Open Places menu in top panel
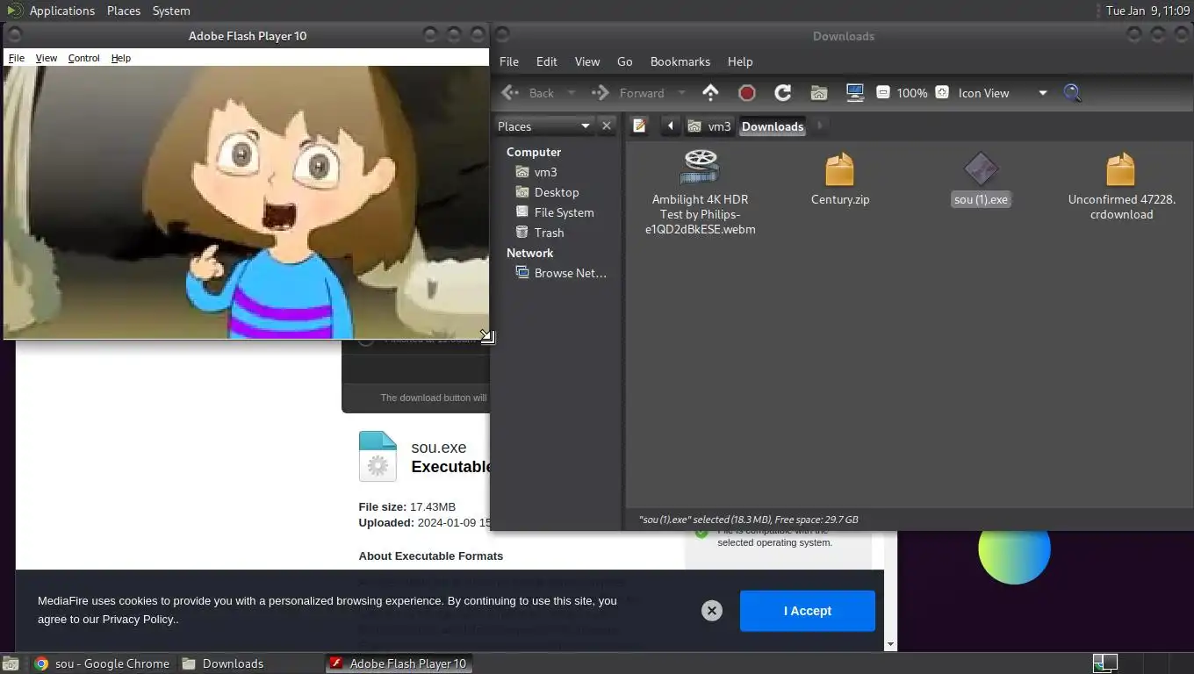 124,11
